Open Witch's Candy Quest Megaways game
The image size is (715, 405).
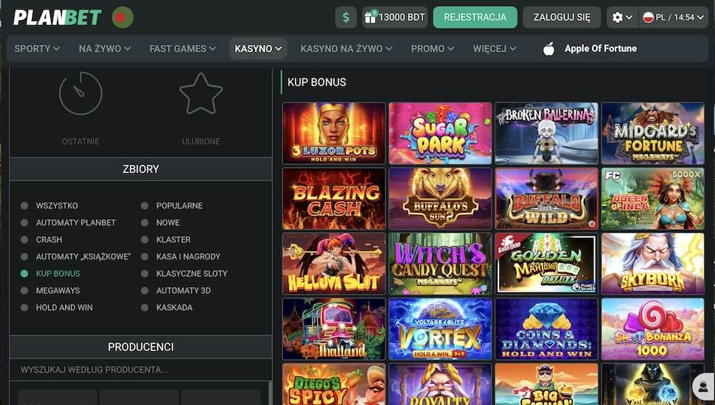coord(440,264)
